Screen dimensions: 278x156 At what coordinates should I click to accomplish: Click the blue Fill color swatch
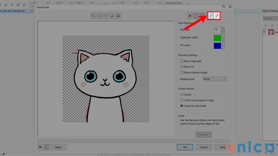(x=217, y=45)
